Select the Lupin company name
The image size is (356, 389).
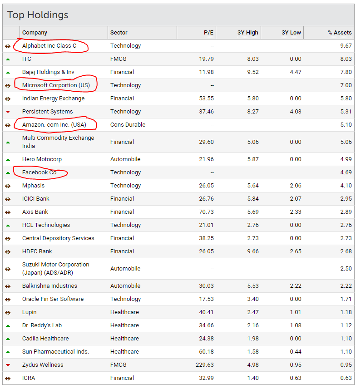pyautogui.click(x=30, y=312)
